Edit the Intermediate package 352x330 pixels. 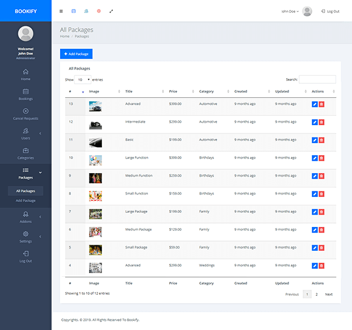pyautogui.click(x=315, y=122)
